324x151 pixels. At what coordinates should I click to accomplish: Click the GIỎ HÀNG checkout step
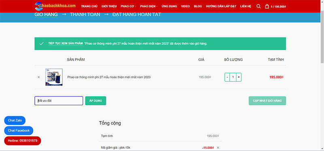click(46, 15)
